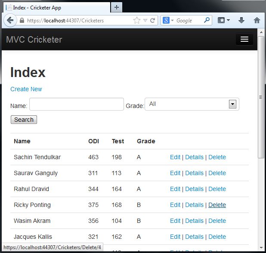
Task: Click the ODI column header
Action: [x=94, y=141]
